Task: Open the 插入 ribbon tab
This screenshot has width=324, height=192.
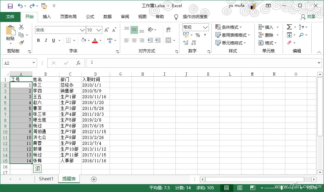Action: coord(47,16)
